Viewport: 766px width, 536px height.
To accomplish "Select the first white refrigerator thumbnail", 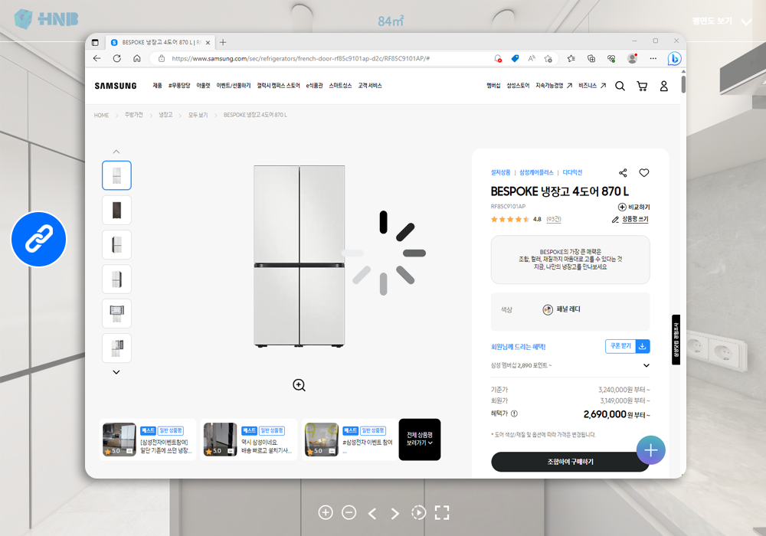I will click(x=116, y=175).
